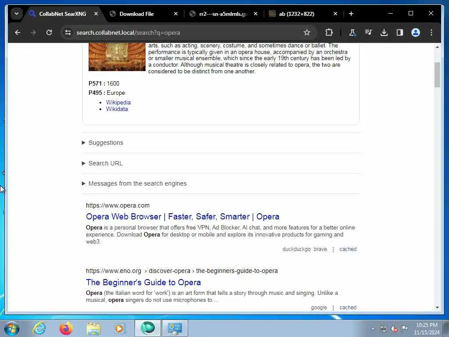
Task: Click the 'P495 : Europe' infobox line
Action: coord(107,93)
